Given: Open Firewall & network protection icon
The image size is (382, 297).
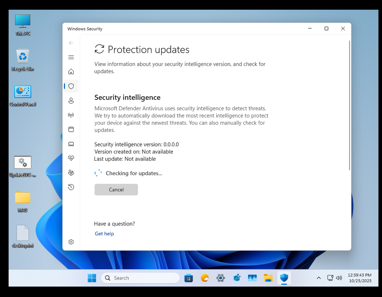Looking at the screenshot, I should click(x=71, y=115).
